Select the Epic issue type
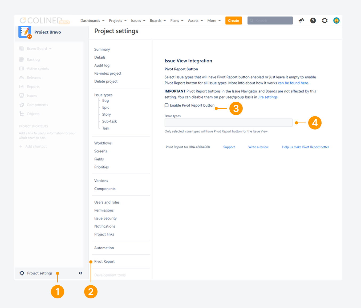 tap(106, 107)
